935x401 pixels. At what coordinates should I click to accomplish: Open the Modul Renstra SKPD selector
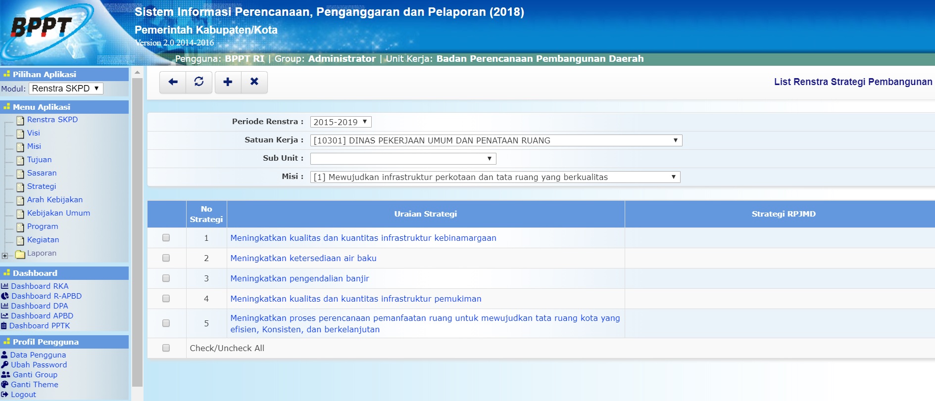pos(66,89)
